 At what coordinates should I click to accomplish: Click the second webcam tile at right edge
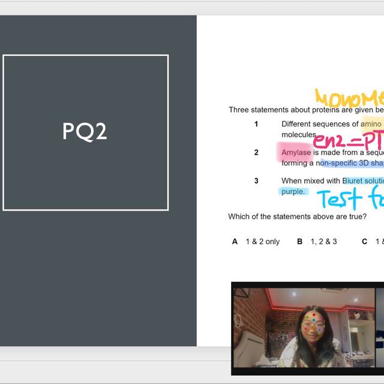coord(379,327)
